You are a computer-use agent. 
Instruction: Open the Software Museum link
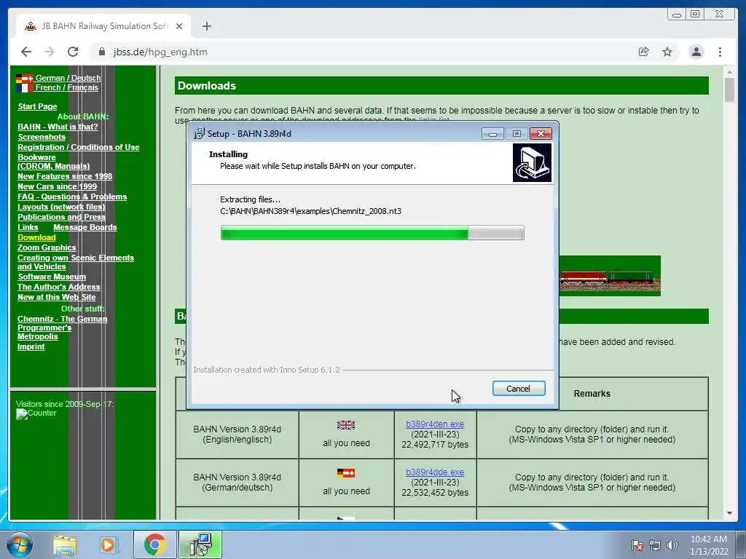52,277
